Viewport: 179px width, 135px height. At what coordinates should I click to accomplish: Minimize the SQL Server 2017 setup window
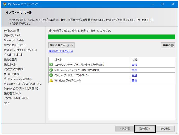click(153, 4)
